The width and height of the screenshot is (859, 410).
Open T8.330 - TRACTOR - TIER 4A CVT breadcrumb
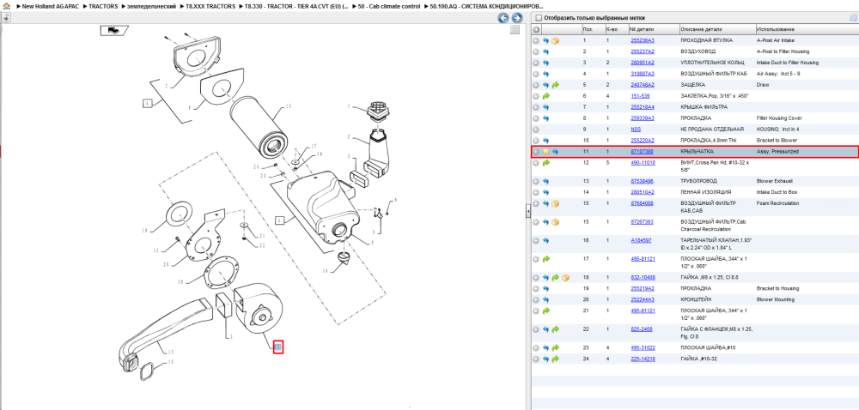pos(296,6)
